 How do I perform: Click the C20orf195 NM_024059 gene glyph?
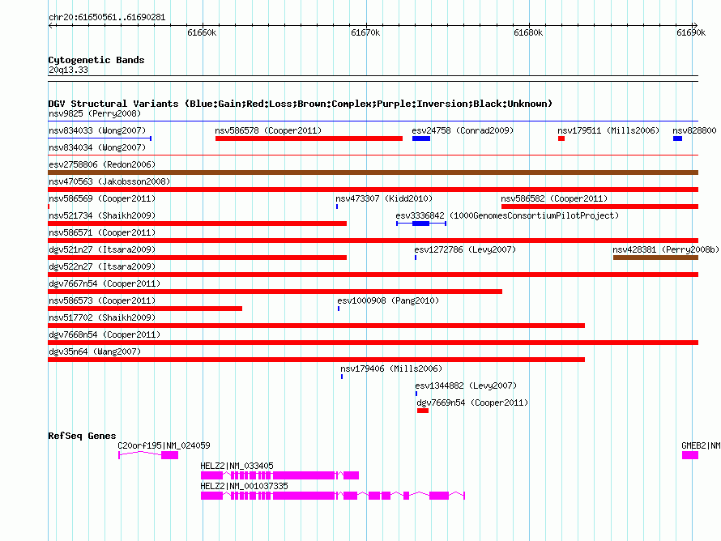(148, 455)
